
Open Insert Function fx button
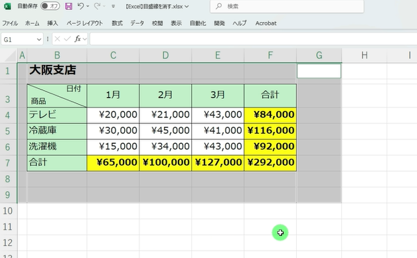(78, 39)
